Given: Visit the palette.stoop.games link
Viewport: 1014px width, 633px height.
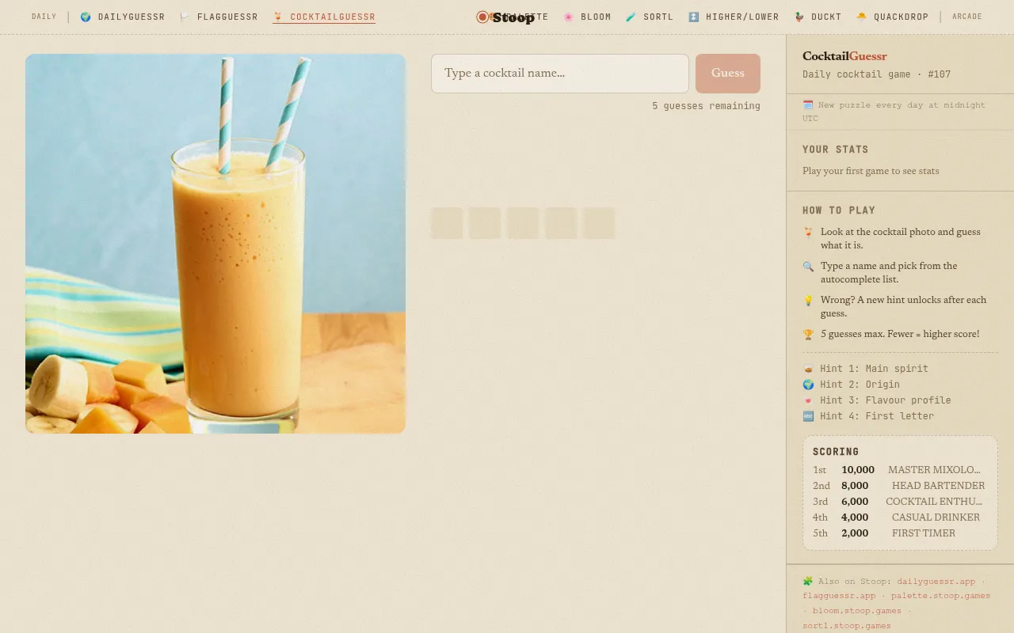Looking at the screenshot, I should pos(940,596).
